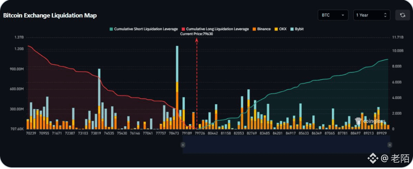Open the 1 Year timeframe selector
413x169 pixels.
(372, 15)
